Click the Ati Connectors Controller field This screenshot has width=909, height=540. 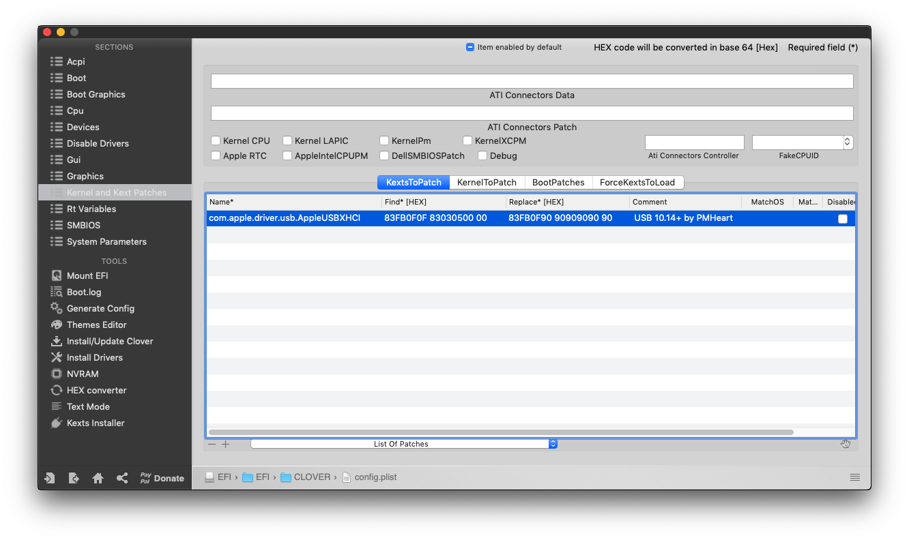point(695,142)
